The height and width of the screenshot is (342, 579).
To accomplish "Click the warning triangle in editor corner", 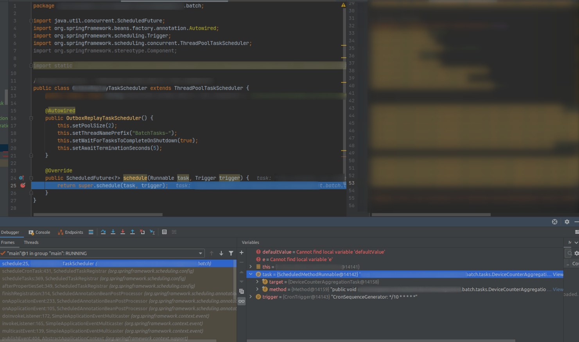I will point(343,5).
